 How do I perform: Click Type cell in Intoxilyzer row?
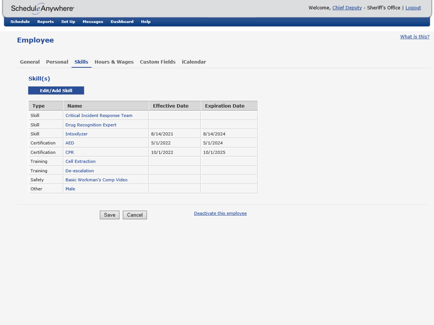[x=46, y=134]
